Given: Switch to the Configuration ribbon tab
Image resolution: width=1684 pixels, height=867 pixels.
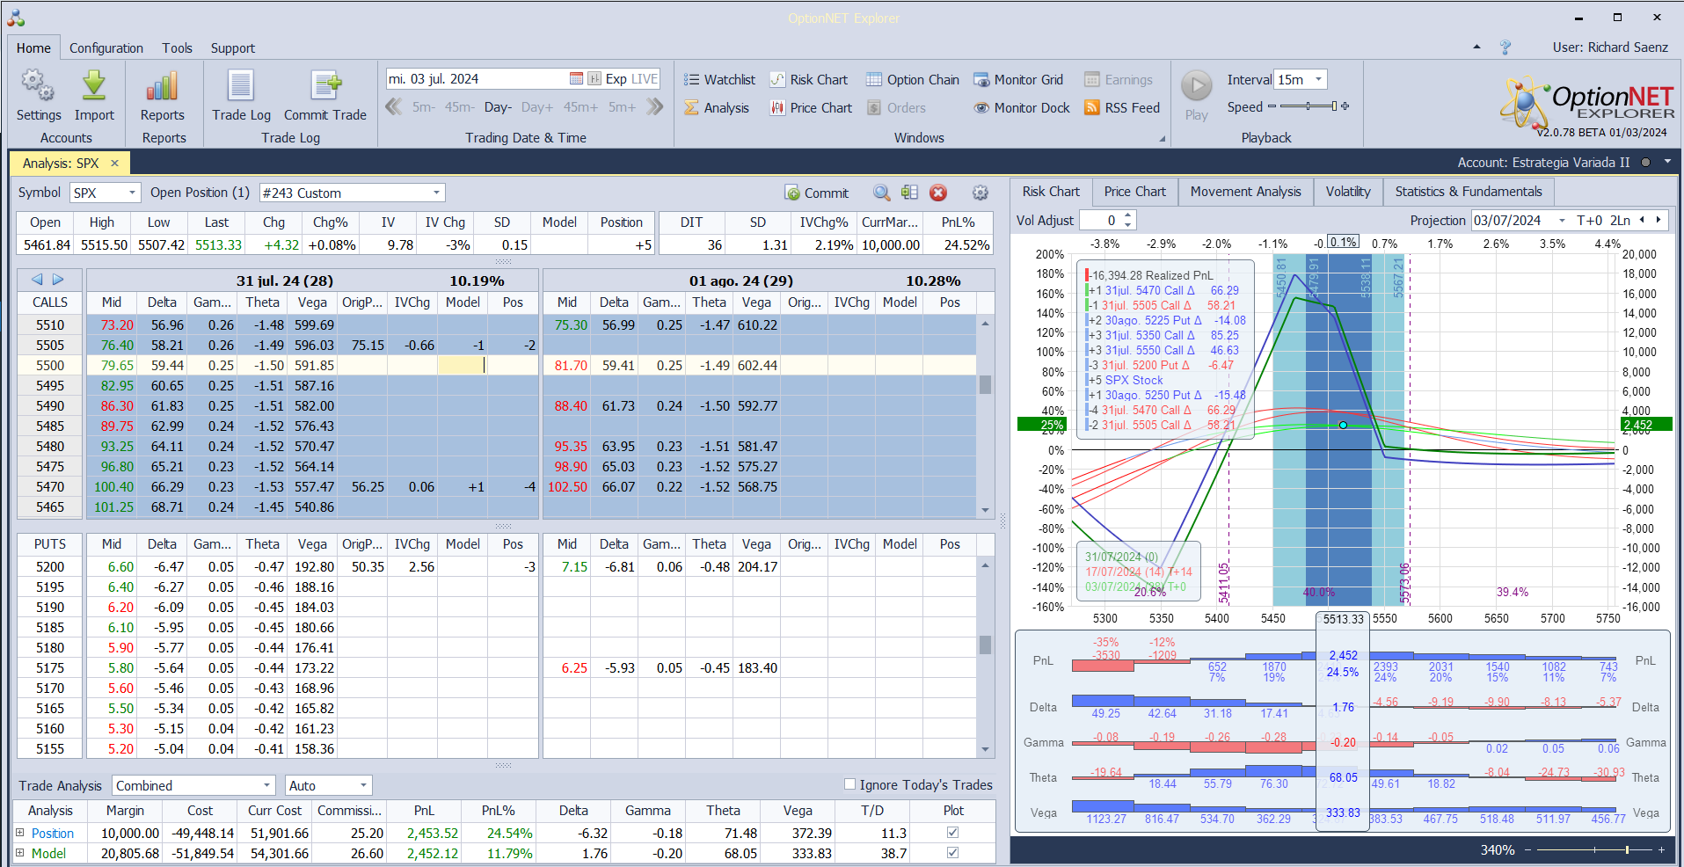Looking at the screenshot, I should 106,48.
